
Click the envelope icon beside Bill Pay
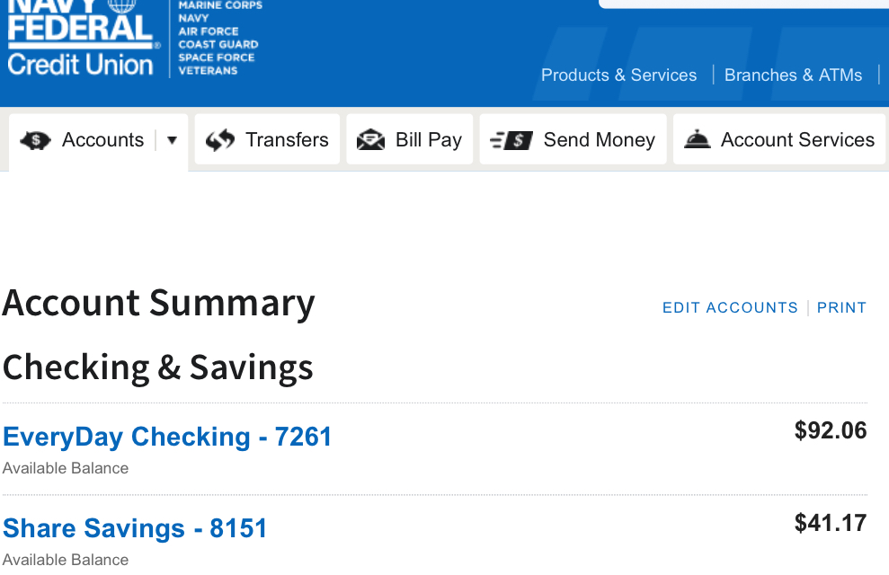coord(370,140)
